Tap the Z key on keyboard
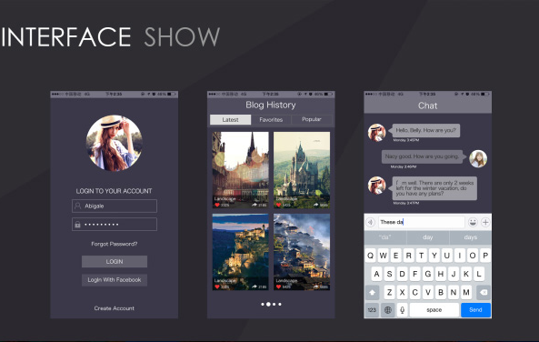The width and height of the screenshot is (539, 342). point(389,293)
